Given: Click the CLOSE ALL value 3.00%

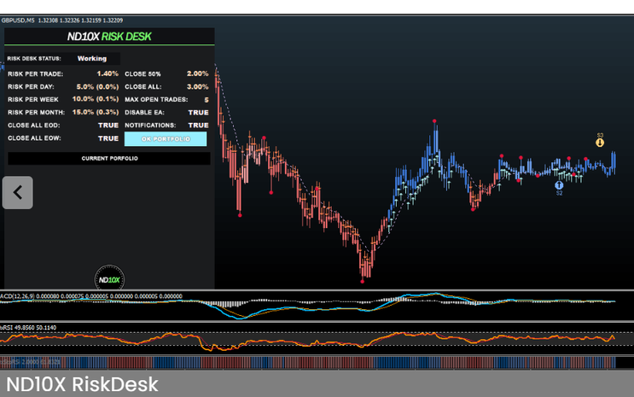Looking at the screenshot, I should (x=197, y=86).
